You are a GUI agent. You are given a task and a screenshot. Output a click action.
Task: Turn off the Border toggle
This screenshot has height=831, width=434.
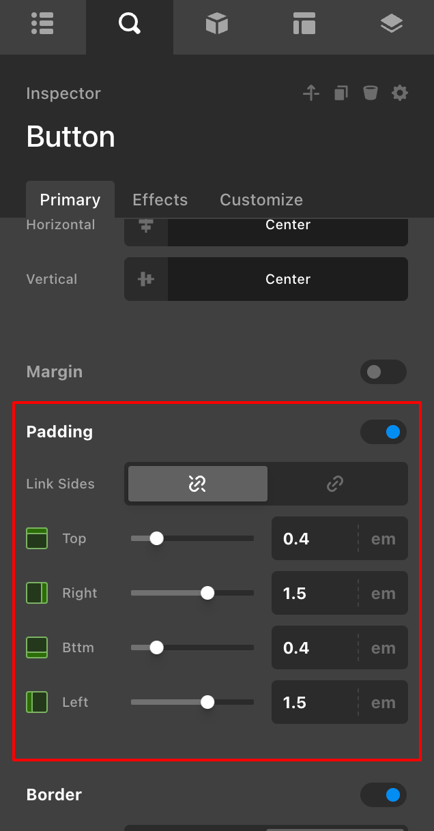[383, 795]
